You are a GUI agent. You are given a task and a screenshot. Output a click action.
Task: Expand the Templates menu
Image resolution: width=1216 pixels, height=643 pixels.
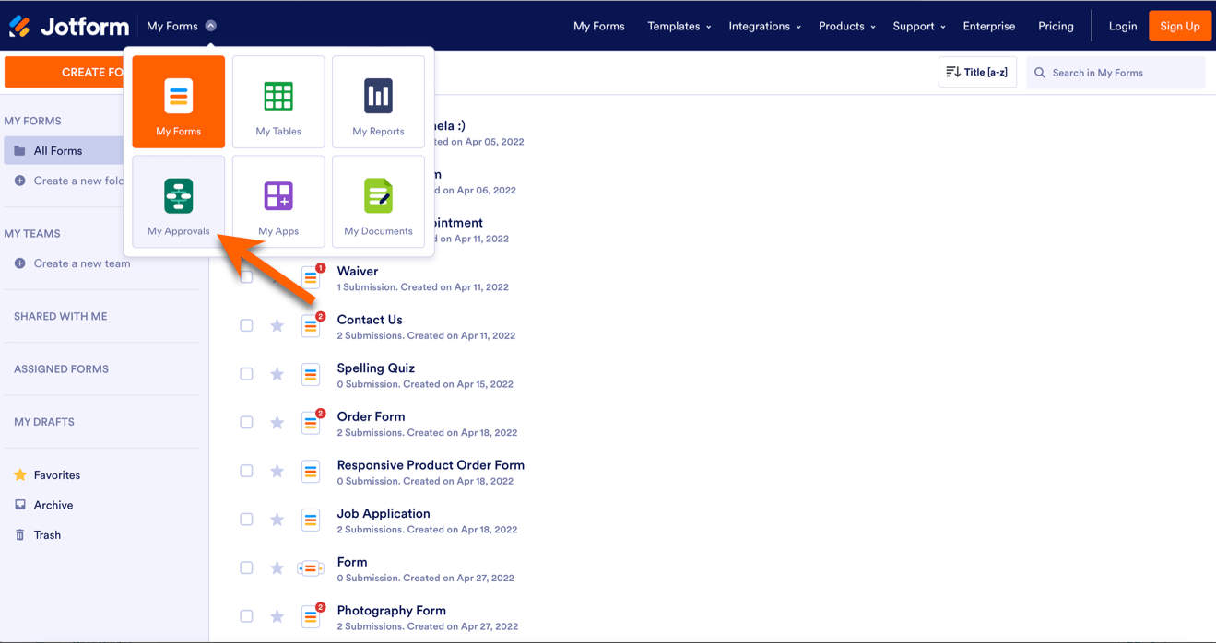tap(679, 26)
